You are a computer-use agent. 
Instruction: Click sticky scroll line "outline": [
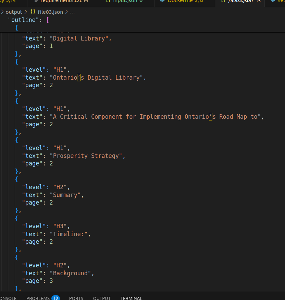coord(28,20)
